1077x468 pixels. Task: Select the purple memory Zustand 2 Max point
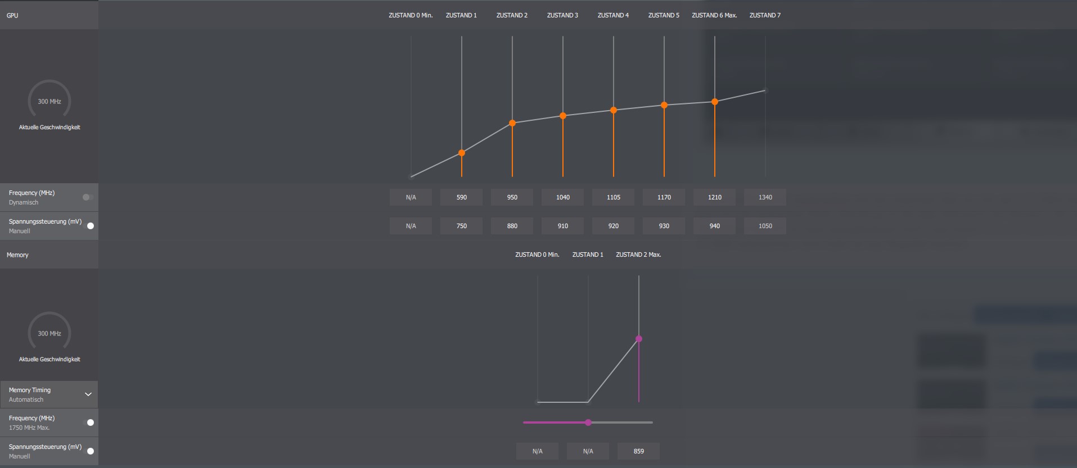coord(639,339)
